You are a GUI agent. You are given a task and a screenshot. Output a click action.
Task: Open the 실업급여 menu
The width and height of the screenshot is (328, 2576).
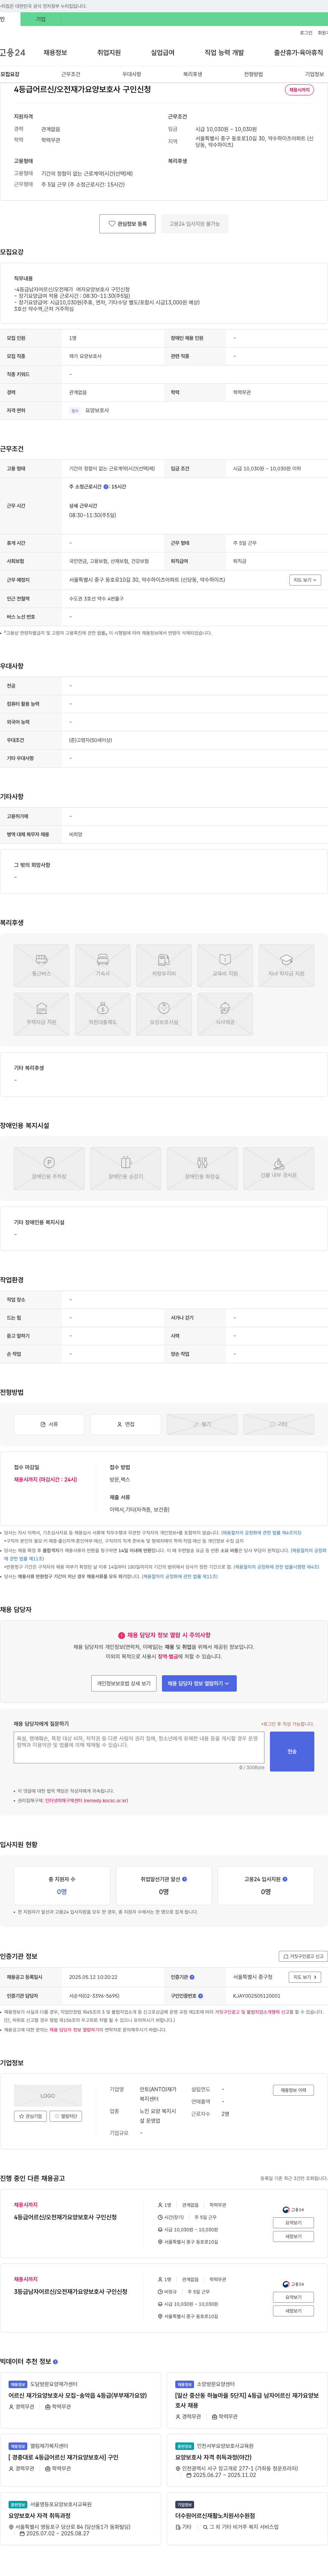coord(162,52)
